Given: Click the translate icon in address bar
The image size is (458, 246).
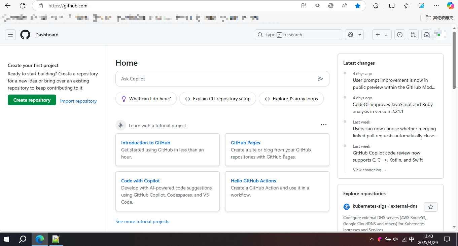Looking at the screenshot, I should click(317, 6).
